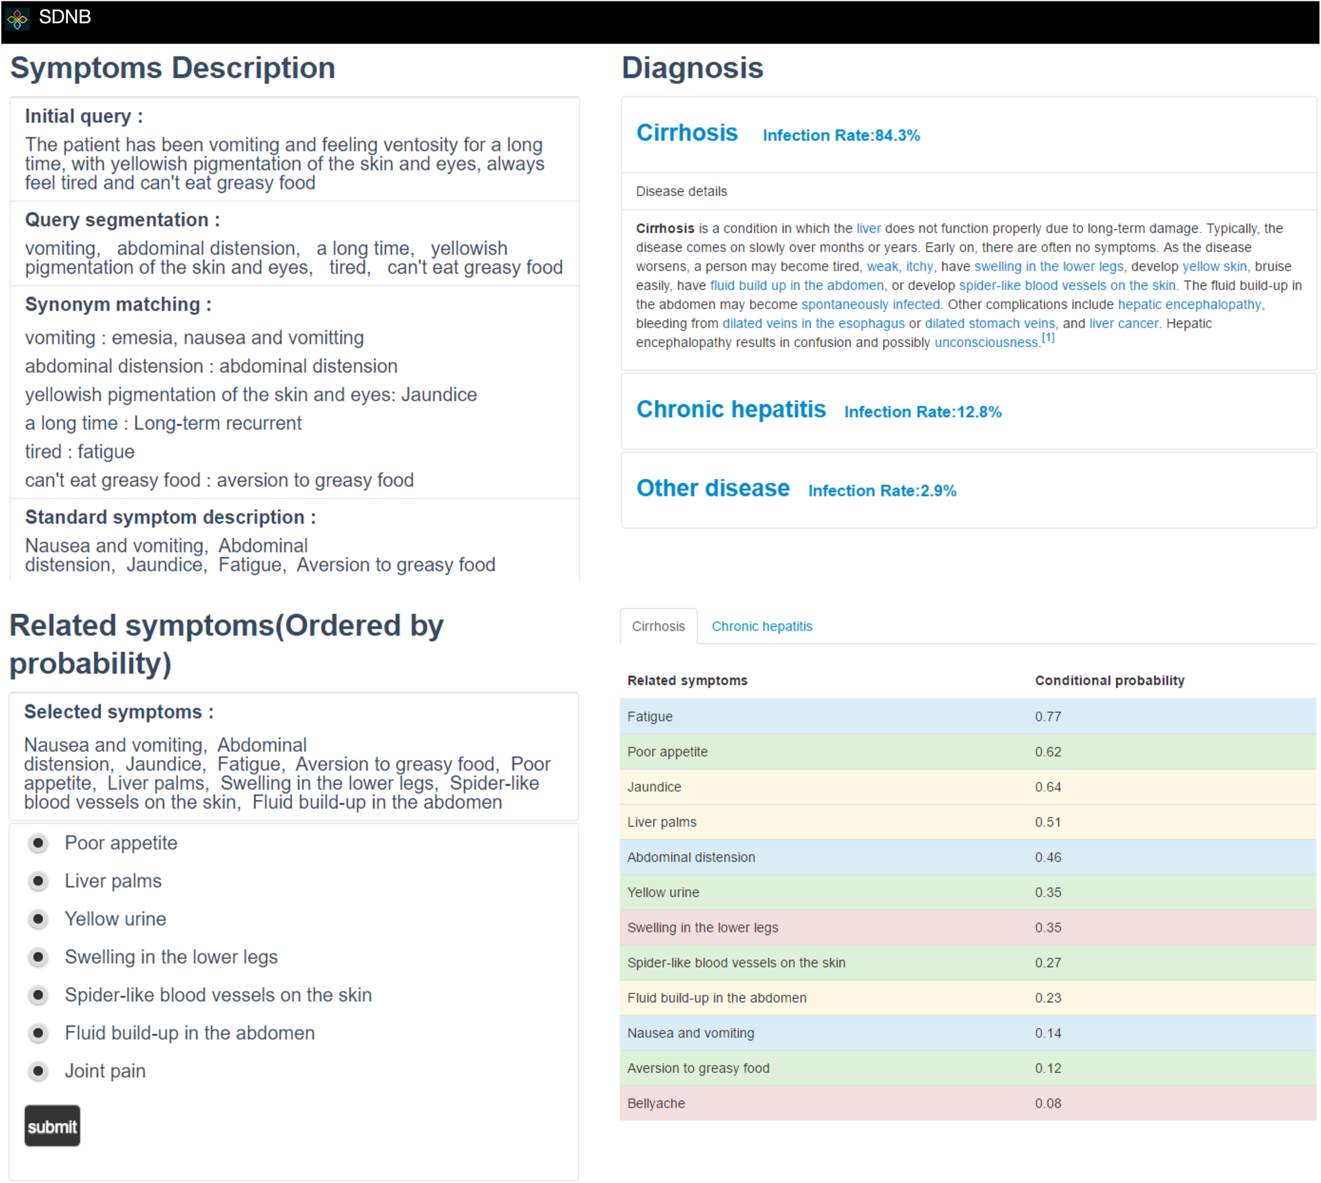
Task: Click the Nausea and vomiting table row
Action: (x=968, y=1033)
